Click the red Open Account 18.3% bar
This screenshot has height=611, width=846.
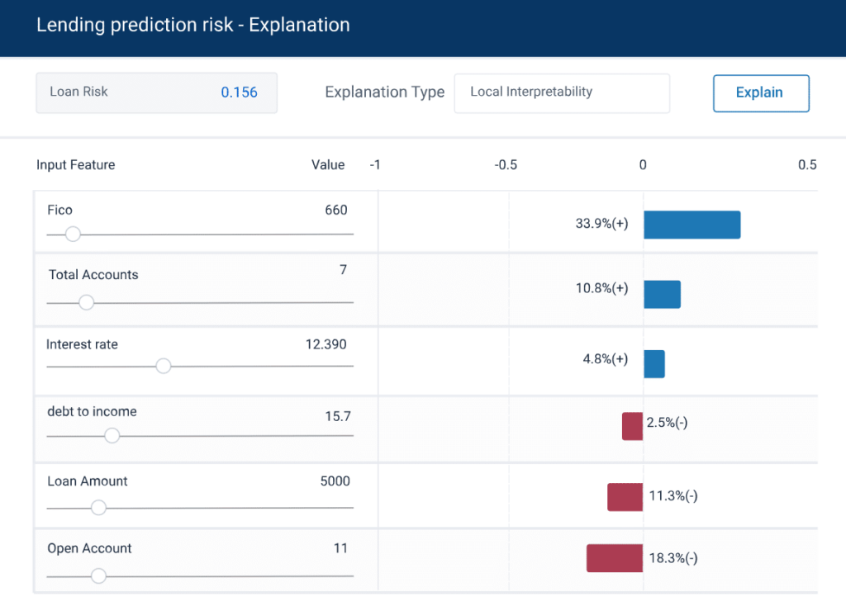pyautogui.click(x=615, y=558)
